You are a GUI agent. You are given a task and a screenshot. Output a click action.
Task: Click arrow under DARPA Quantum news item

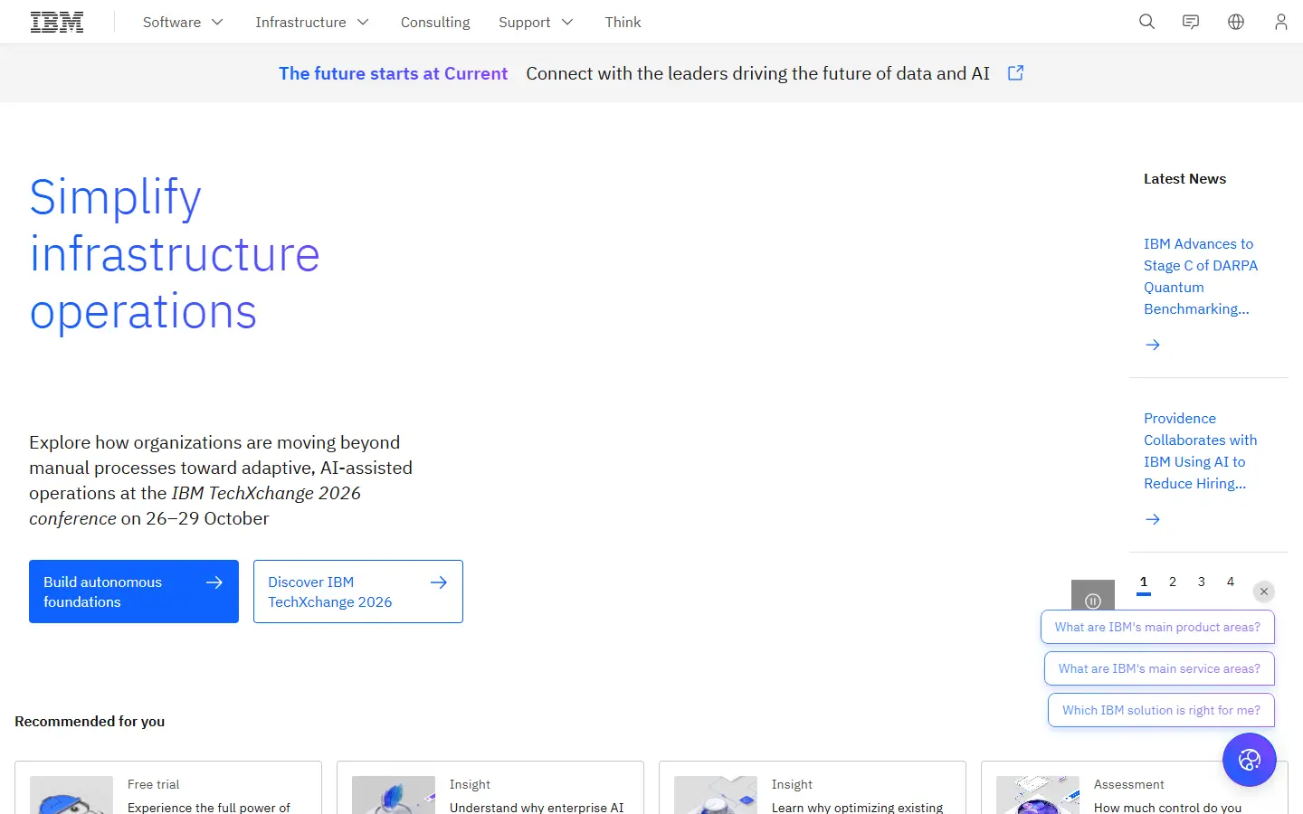tap(1153, 345)
